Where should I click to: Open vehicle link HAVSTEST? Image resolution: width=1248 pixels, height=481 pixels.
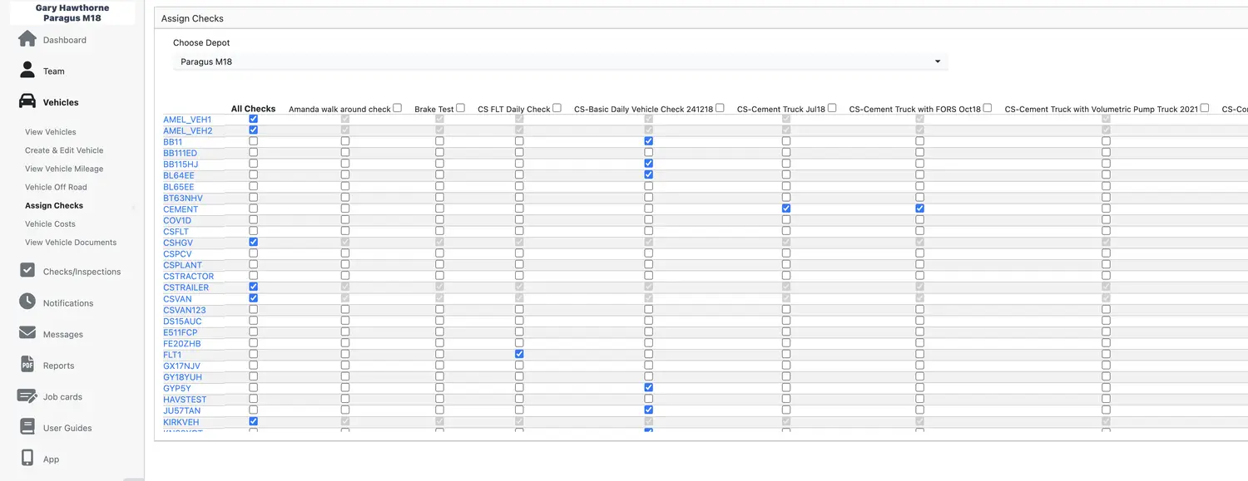click(x=183, y=400)
